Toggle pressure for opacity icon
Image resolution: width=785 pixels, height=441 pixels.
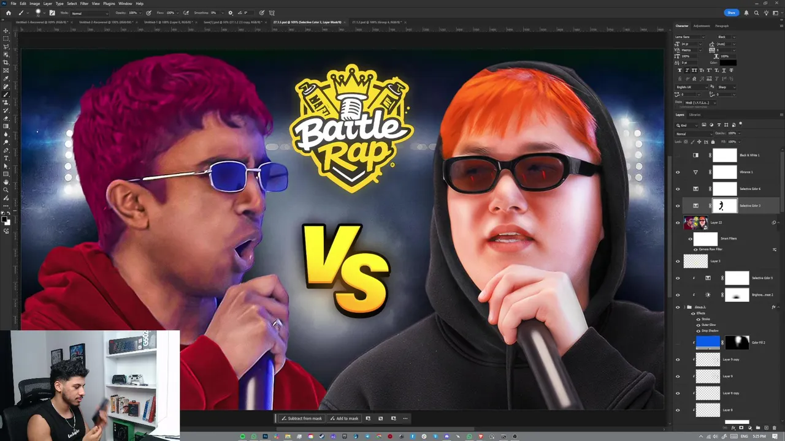[148, 12]
